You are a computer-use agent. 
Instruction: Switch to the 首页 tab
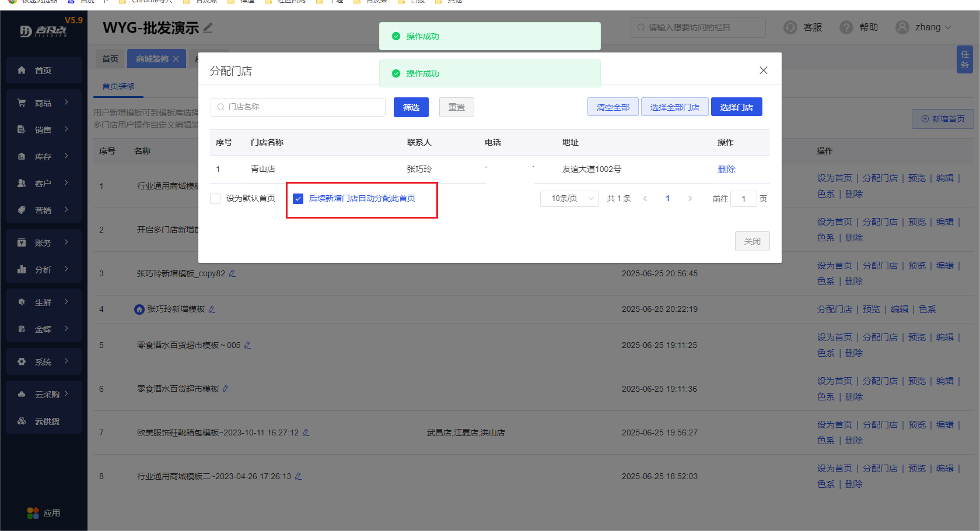110,59
